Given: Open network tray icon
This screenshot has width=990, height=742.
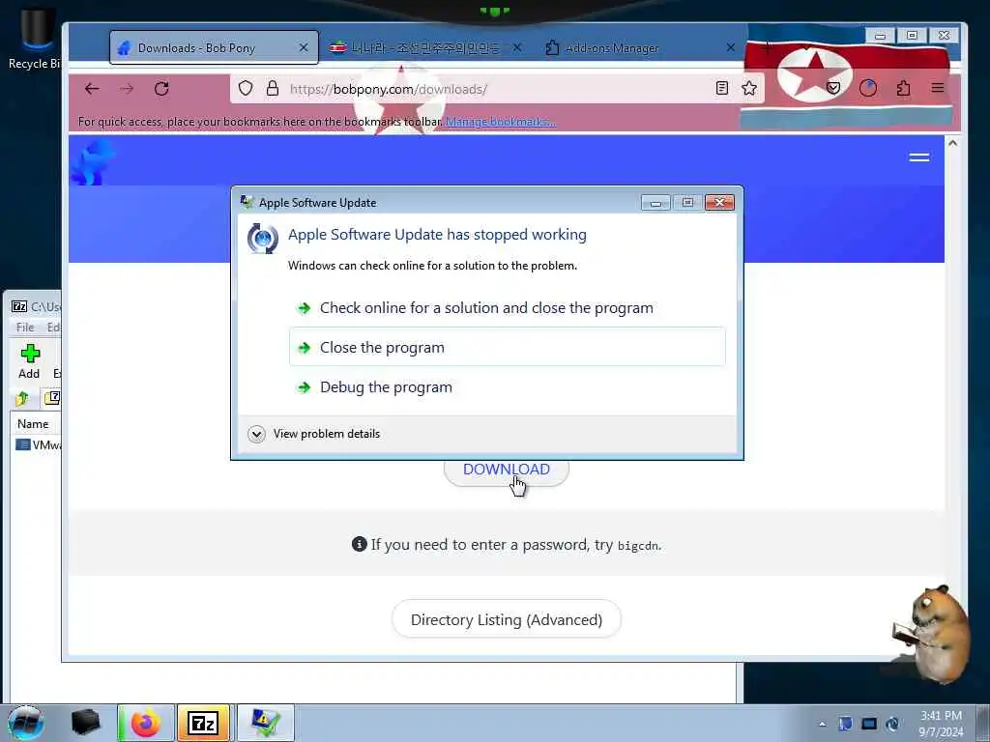Looking at the screenshot, I should 869,724.
